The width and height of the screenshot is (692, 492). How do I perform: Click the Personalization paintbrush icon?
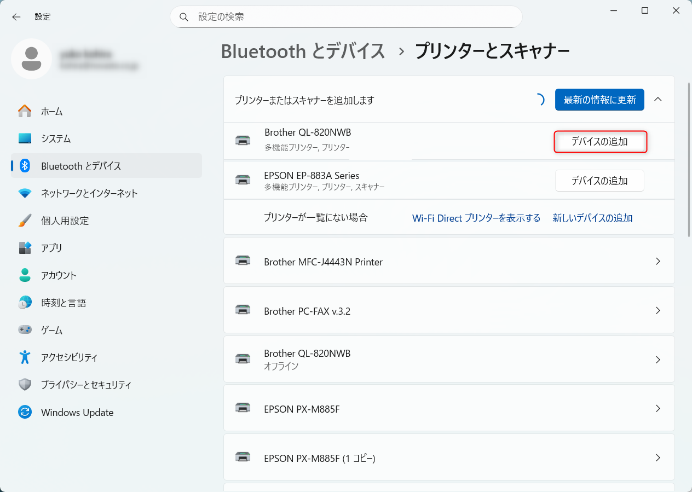pyautogui.click(x=25, y=221)
